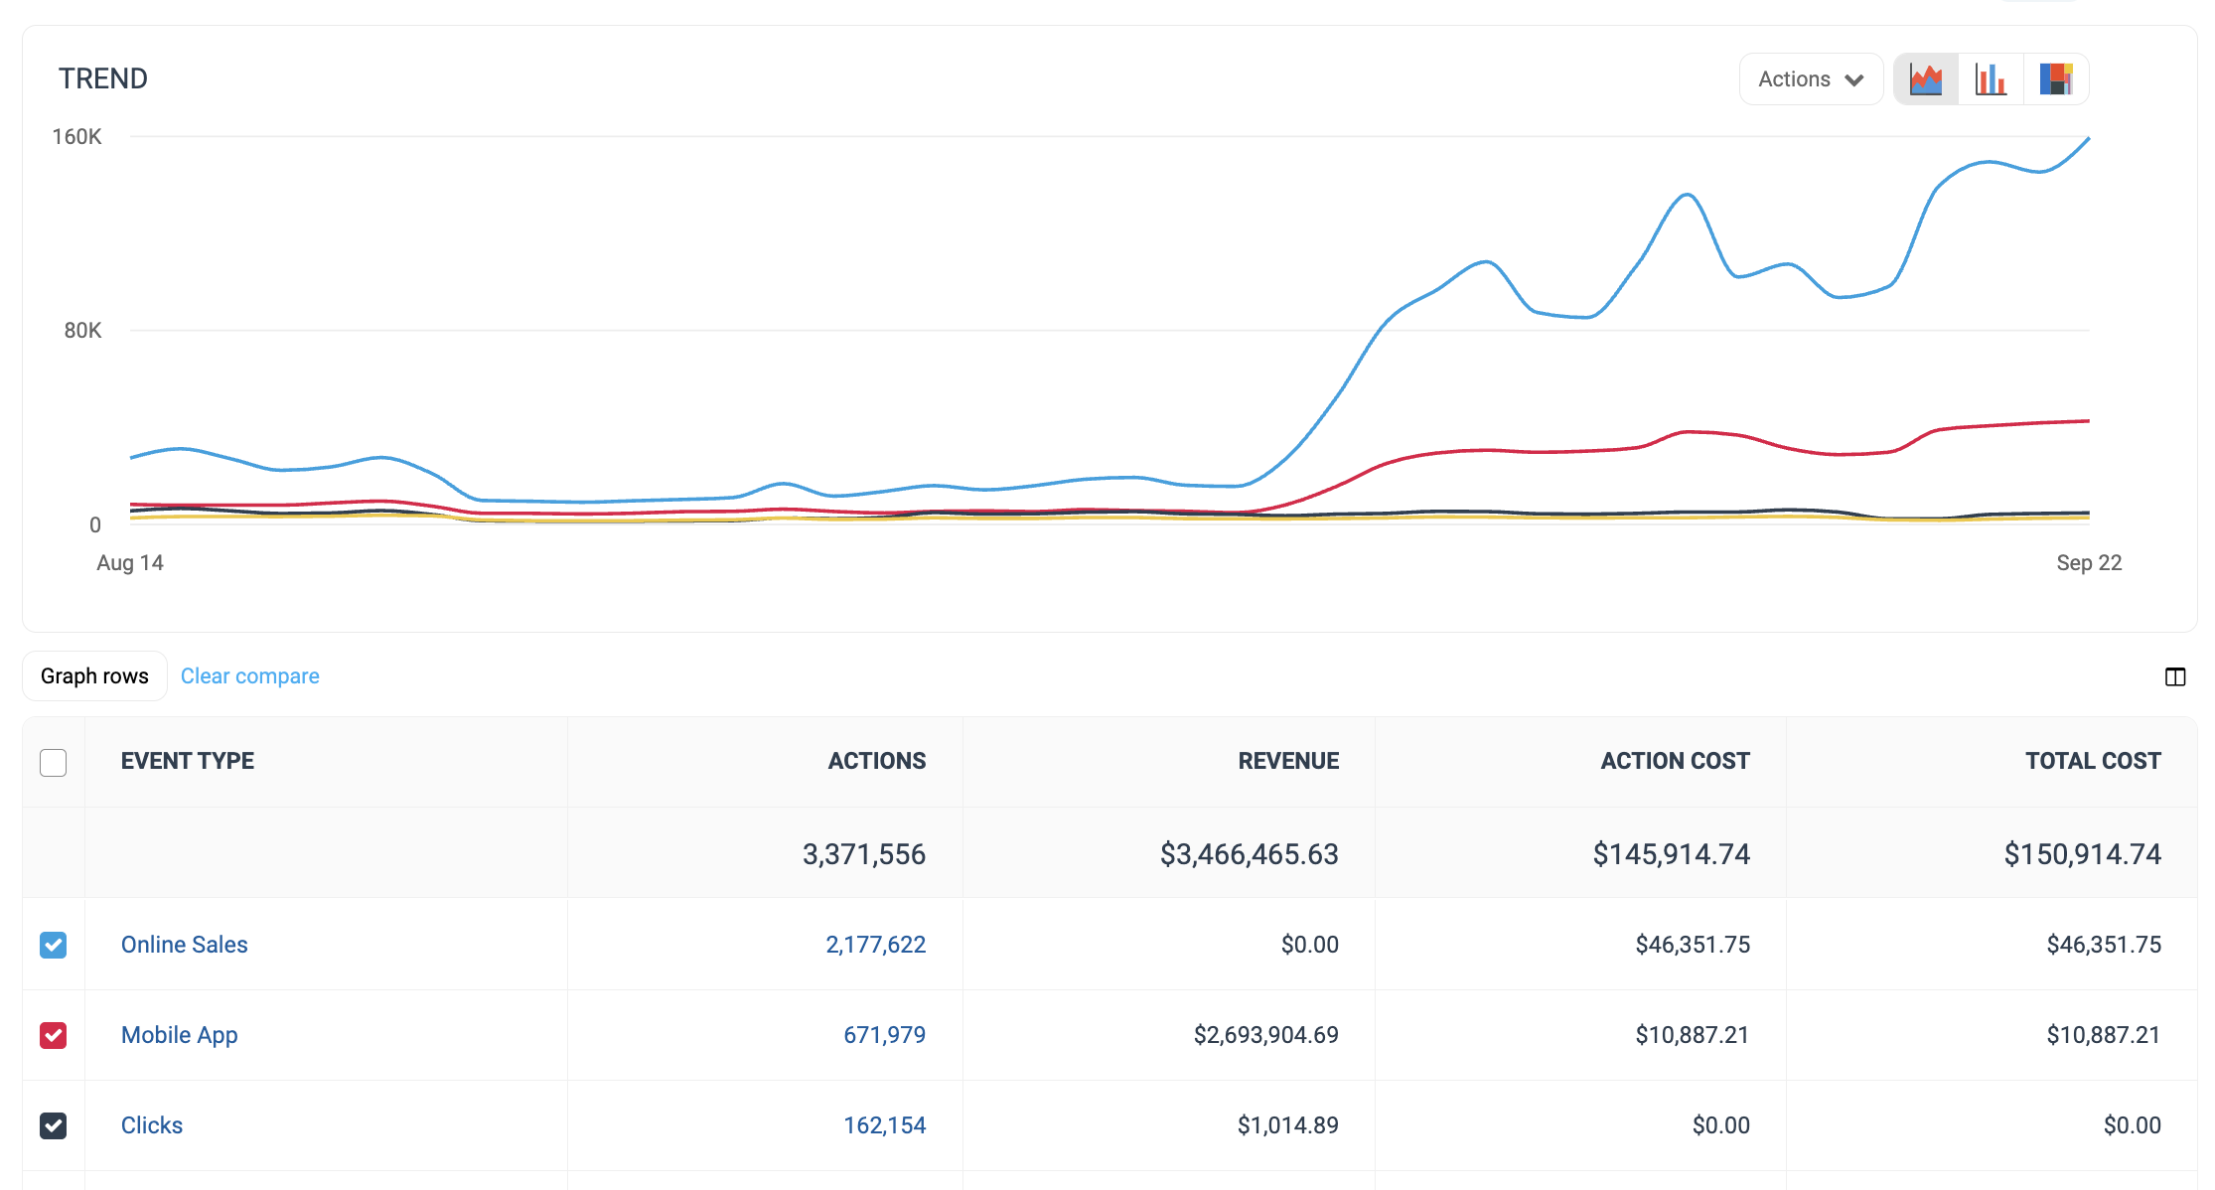2215x1190 pixels.
Task: Click the TREND chart title
Action: click(x=103, y=78)
